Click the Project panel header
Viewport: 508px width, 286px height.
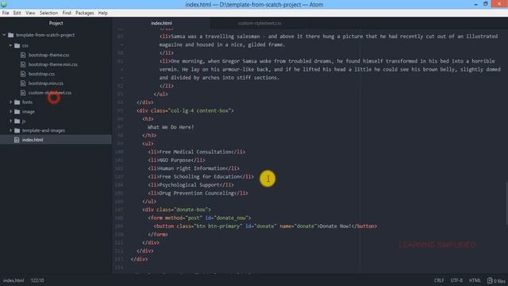[x=56, y=23]
